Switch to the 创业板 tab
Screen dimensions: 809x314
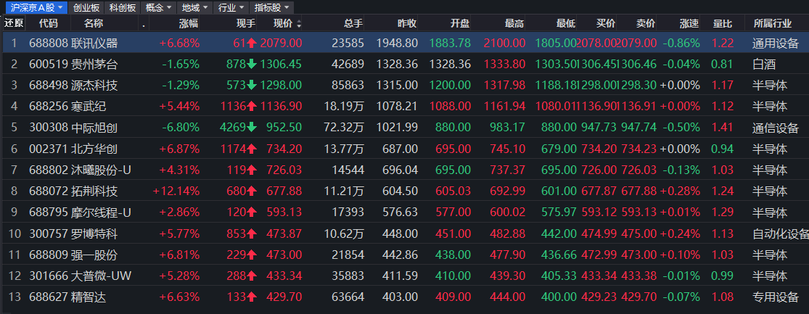tap(86, 7)
